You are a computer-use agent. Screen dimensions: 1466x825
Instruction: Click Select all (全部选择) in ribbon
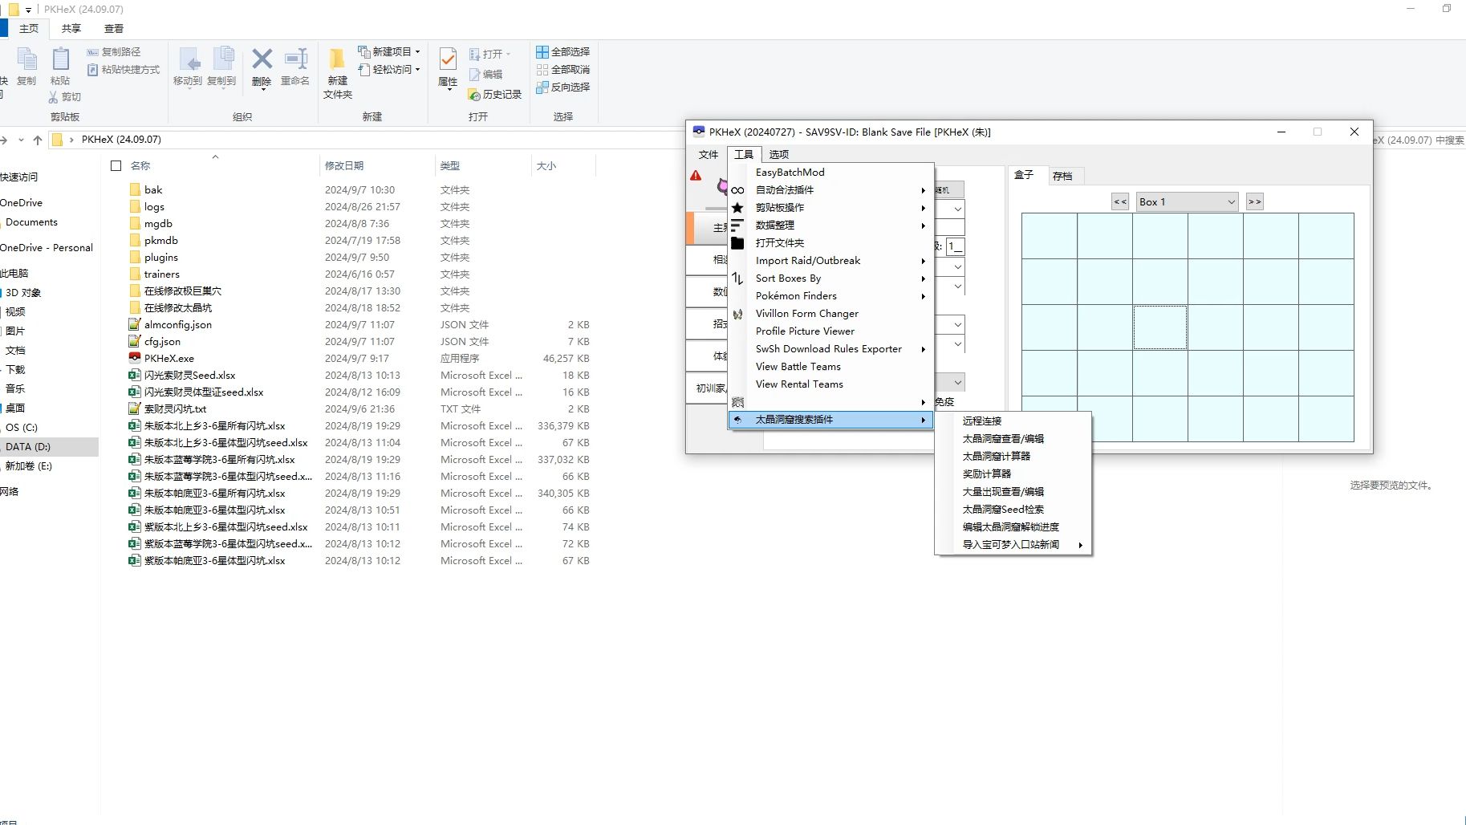pos(563,52)
